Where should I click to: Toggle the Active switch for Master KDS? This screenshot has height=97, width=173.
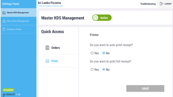[102, 18]
